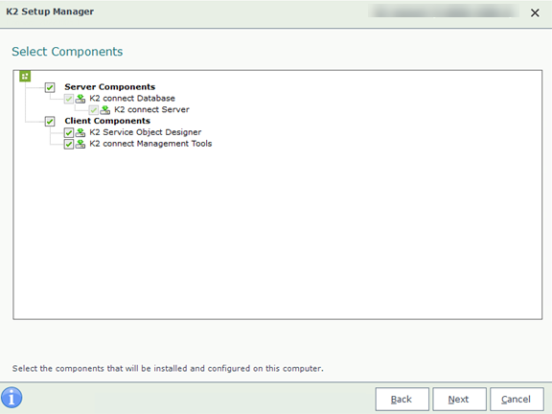Click the greyed K2 connect Database checkbox

(69, 99)
